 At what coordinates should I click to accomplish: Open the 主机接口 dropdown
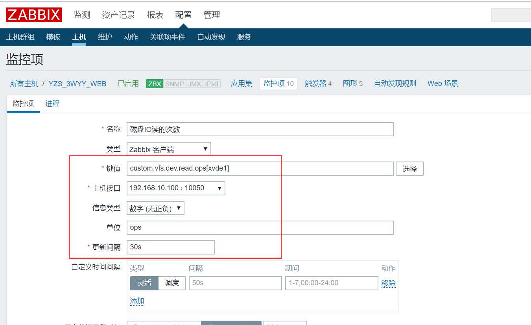176,188
